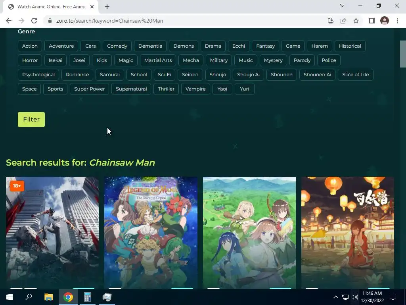Open the Windows Start menu
Viewport: 406px width, 305px height.
click(10, 297)
